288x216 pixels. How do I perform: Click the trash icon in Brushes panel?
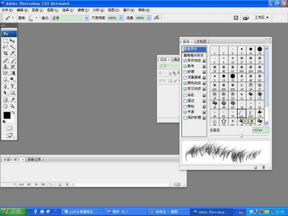click(x=264, y=167)
